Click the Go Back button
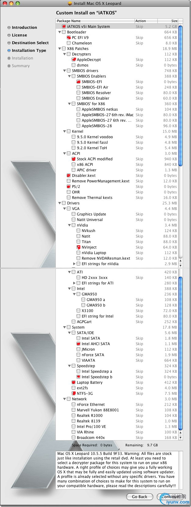Screen dimensions: 191x507 [x=139, y=497]
